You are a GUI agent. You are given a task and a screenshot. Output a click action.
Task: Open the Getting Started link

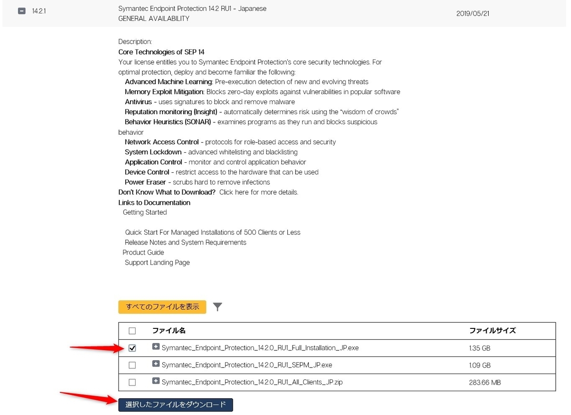(145, 212)
